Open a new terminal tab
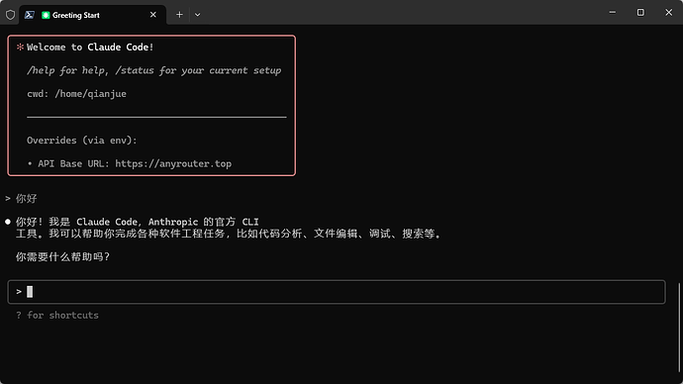 point(179,15)
